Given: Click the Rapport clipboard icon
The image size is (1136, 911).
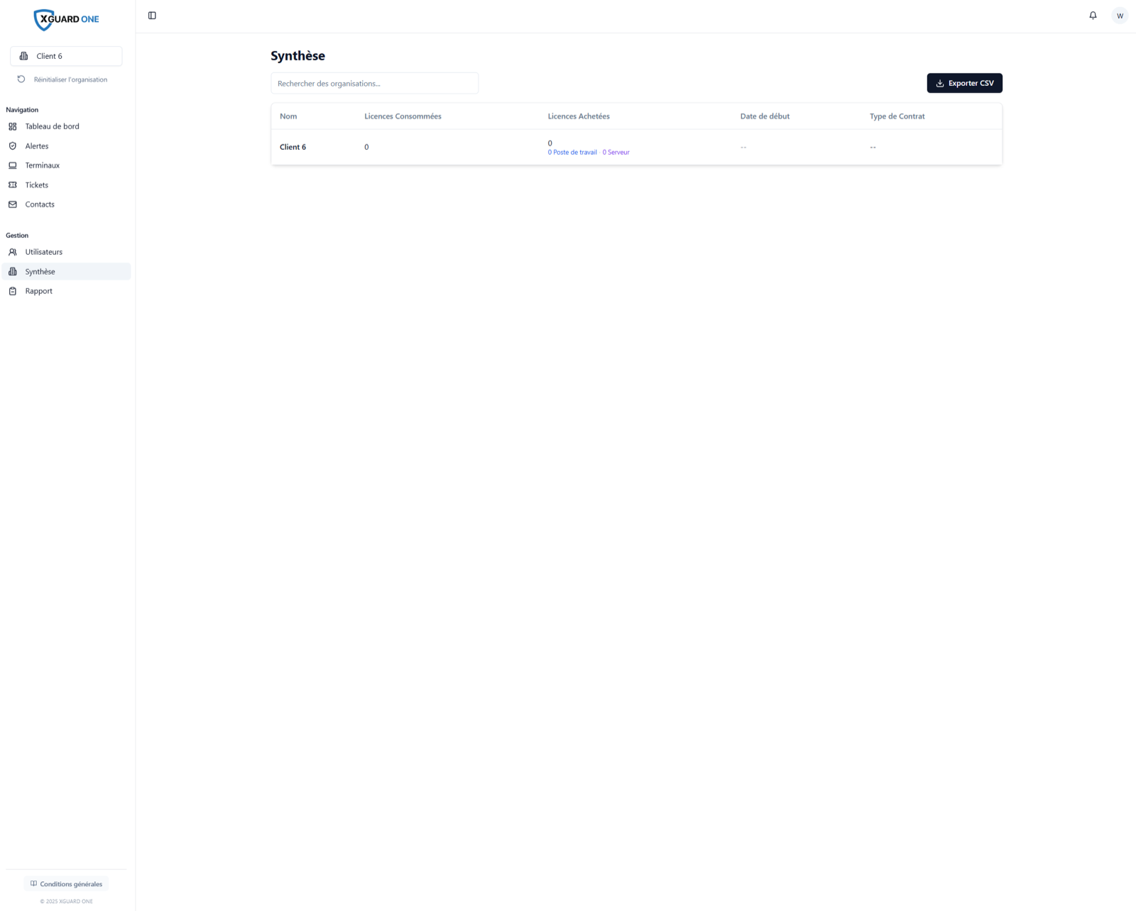Looking at the screenshot, I should pos(13,291).
